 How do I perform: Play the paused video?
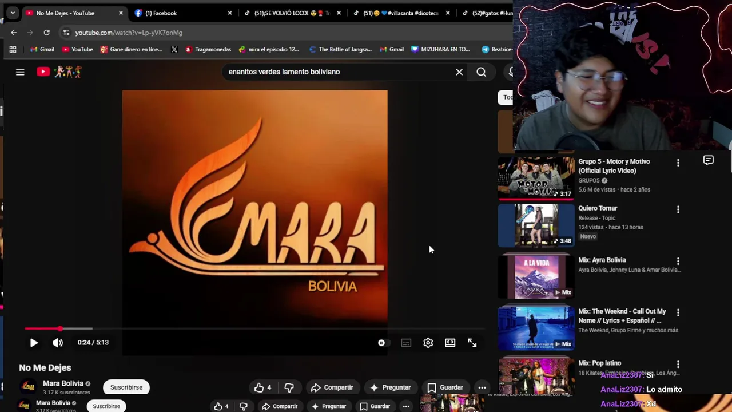34,343
